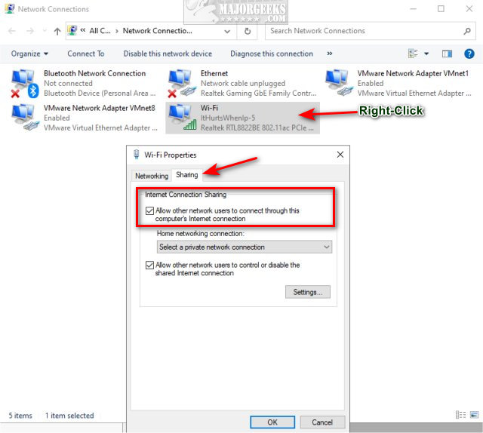This screenshot has height=433, width=483.
Task: Click VMware Network Adapter VMnet8 label
Action: click(100, 108)
